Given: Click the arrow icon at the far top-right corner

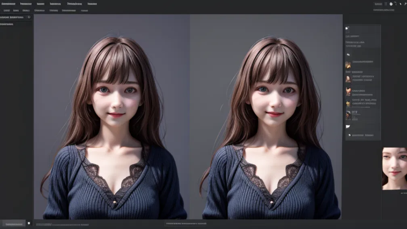Looking at the screenshot, I should point(405,4).
